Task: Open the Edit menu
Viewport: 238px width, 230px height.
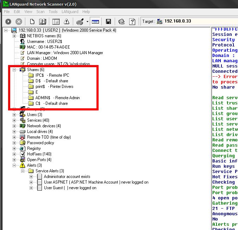Action: (17, 12)
